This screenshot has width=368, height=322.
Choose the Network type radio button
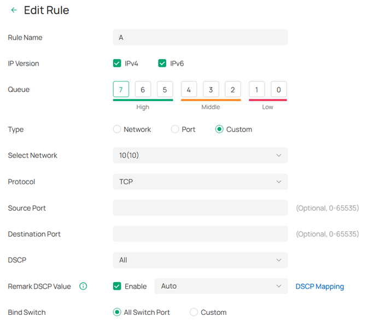(x=117, y=130)
